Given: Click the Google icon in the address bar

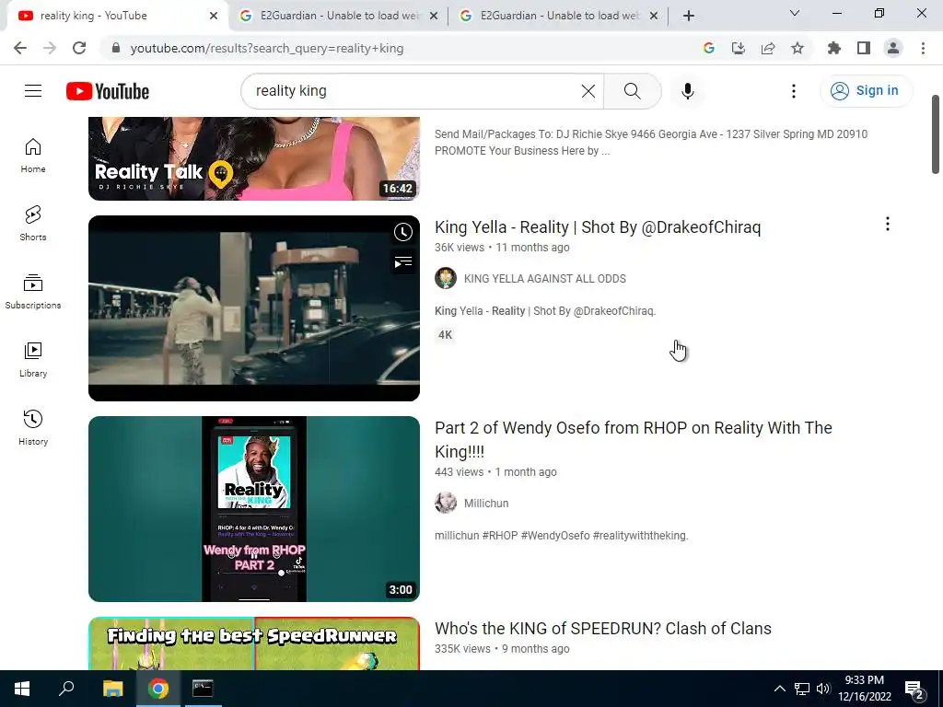Looking at the screenshot, I should 709,48.
